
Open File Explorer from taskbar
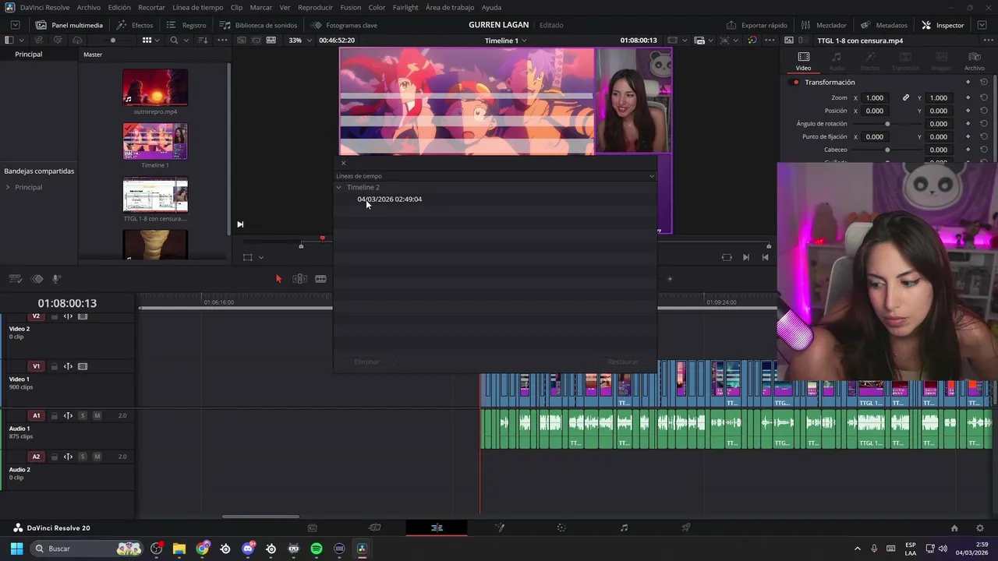179,549
